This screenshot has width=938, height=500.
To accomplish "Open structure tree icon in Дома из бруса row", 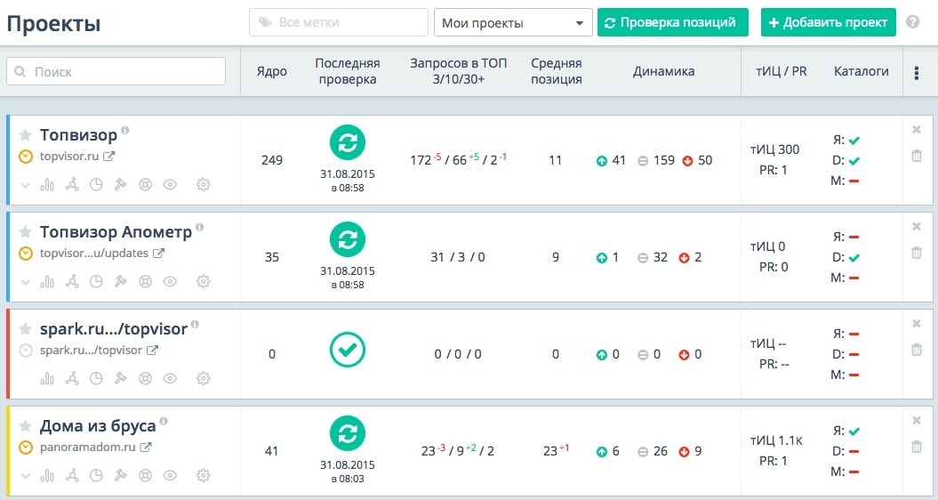I will [72, 475].
